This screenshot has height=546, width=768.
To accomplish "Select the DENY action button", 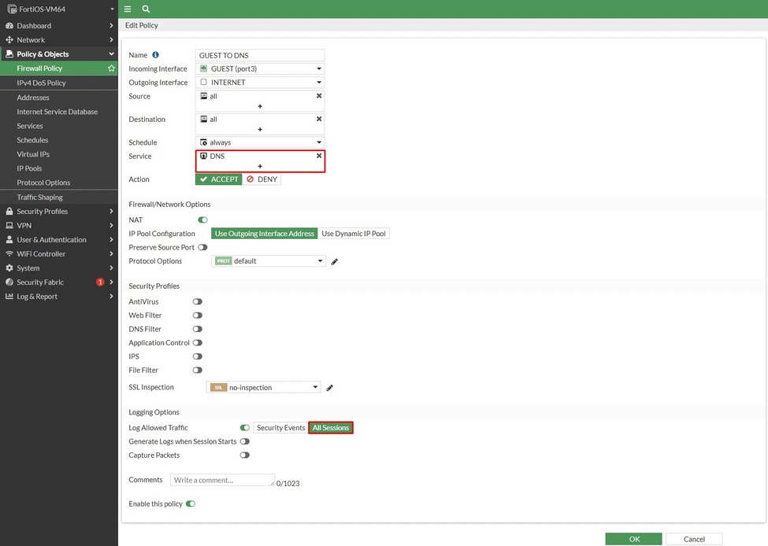I will 262,179.
